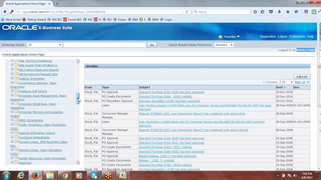Expand the Daily Sourcing Intelligence node
Viewport: 321px width, 180px height.
click(x=12, y=61)
